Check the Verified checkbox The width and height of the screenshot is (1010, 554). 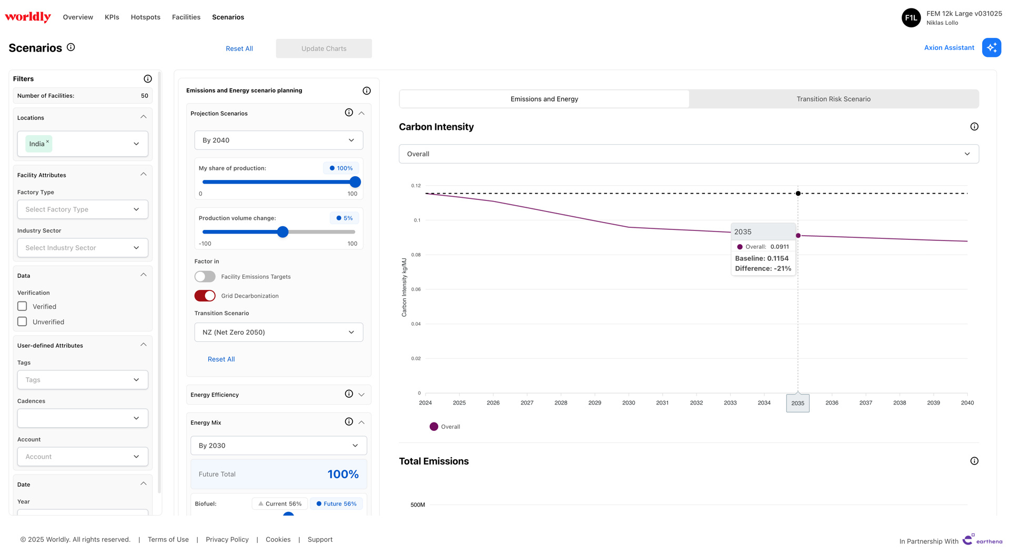click(22, 306)
